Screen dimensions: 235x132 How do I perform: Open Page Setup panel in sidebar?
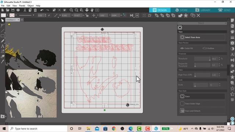[x=232, y=20]
